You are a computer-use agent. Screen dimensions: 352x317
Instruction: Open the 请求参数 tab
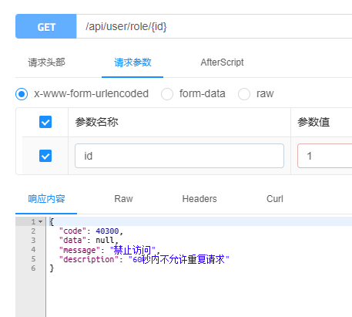(132, 62)
